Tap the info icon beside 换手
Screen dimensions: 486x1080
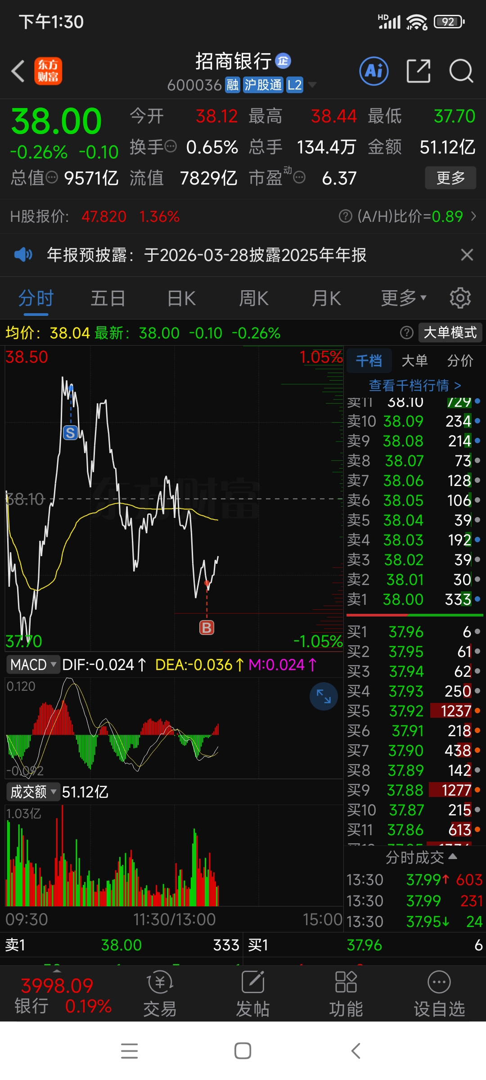tap(171, 146)
